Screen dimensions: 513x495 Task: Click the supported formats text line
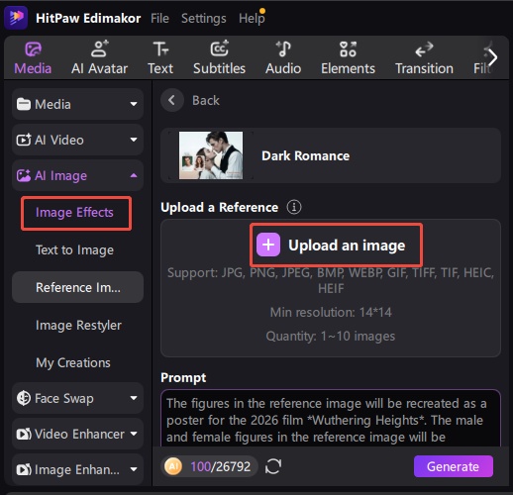click(331, 280)
